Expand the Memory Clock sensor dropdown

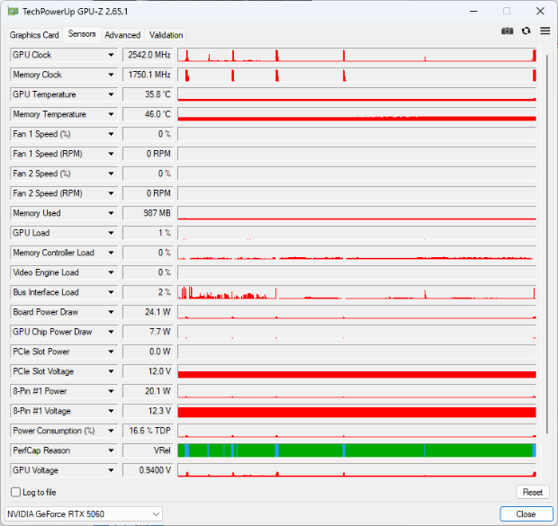[111, 75]
